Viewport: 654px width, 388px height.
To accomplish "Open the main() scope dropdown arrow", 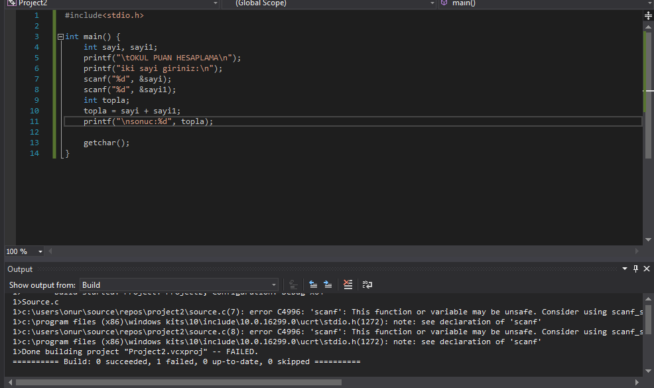I will coord(649,3).
